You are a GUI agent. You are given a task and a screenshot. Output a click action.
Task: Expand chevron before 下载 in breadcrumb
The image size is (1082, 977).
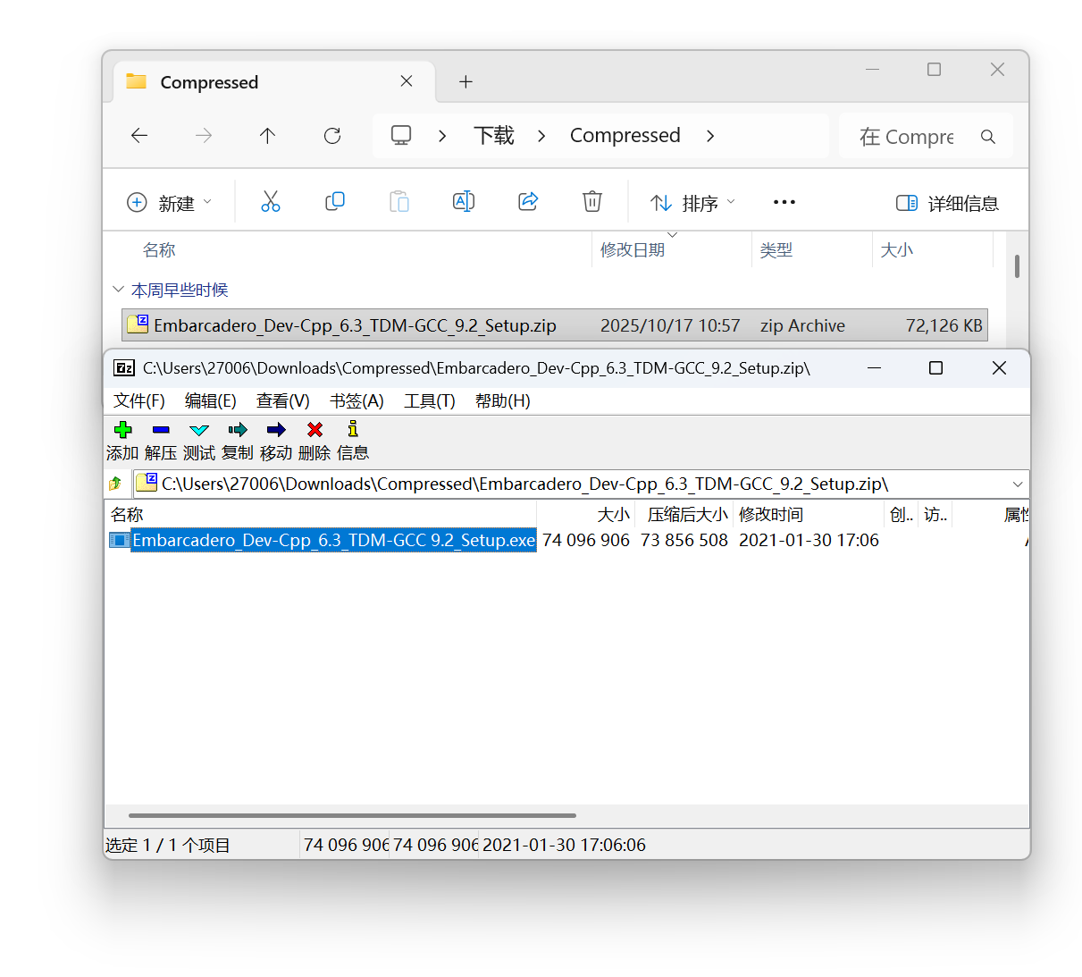pos(442,136)
